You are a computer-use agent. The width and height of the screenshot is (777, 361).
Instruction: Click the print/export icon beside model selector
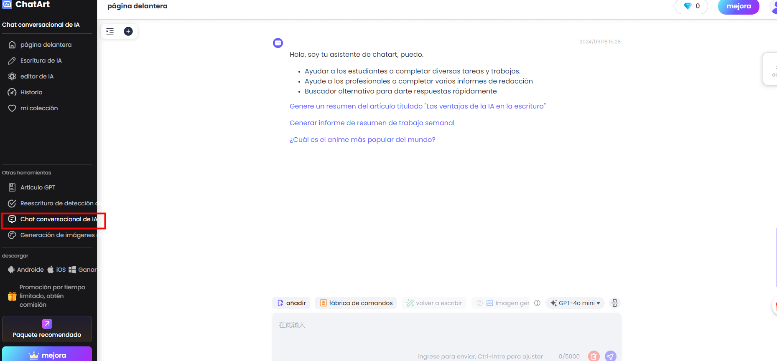click(x=614, y=303)
